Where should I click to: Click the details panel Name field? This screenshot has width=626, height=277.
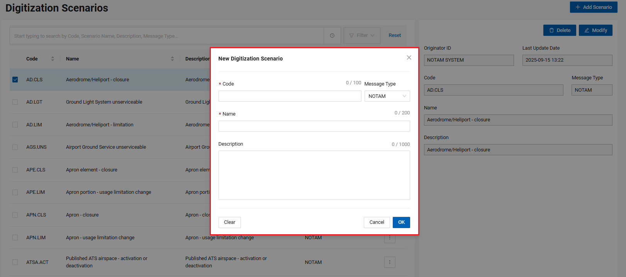coord(518,120)
